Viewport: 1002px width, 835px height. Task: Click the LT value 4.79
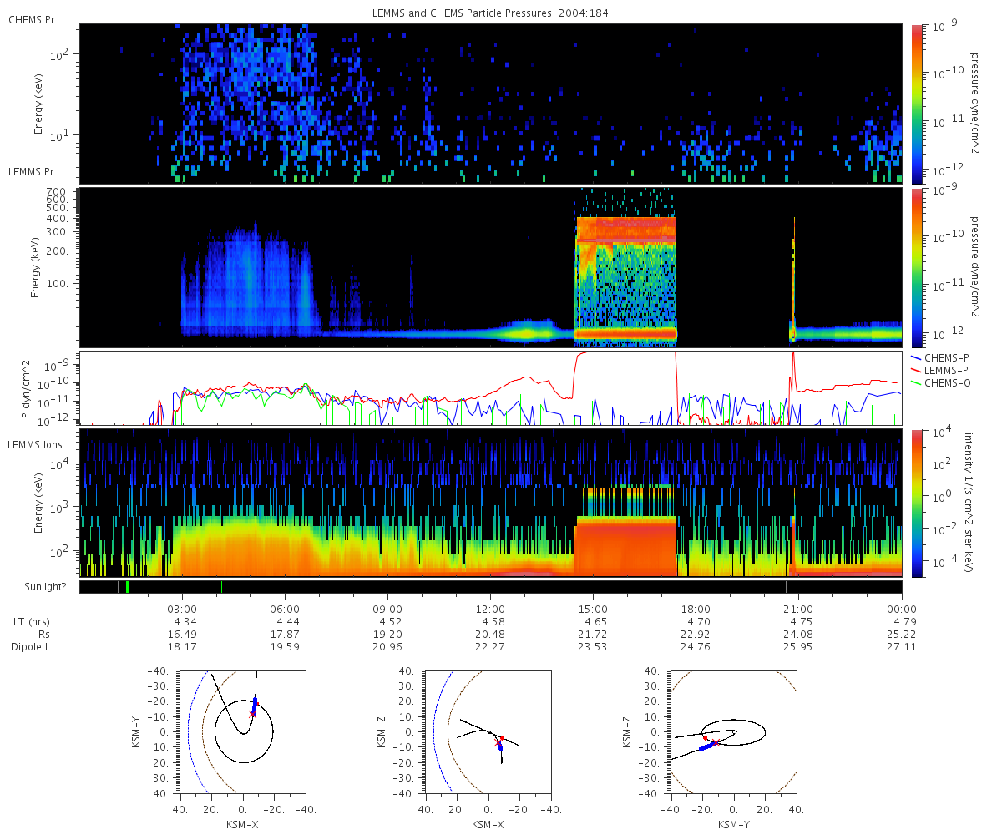click(x=903, y=622)
